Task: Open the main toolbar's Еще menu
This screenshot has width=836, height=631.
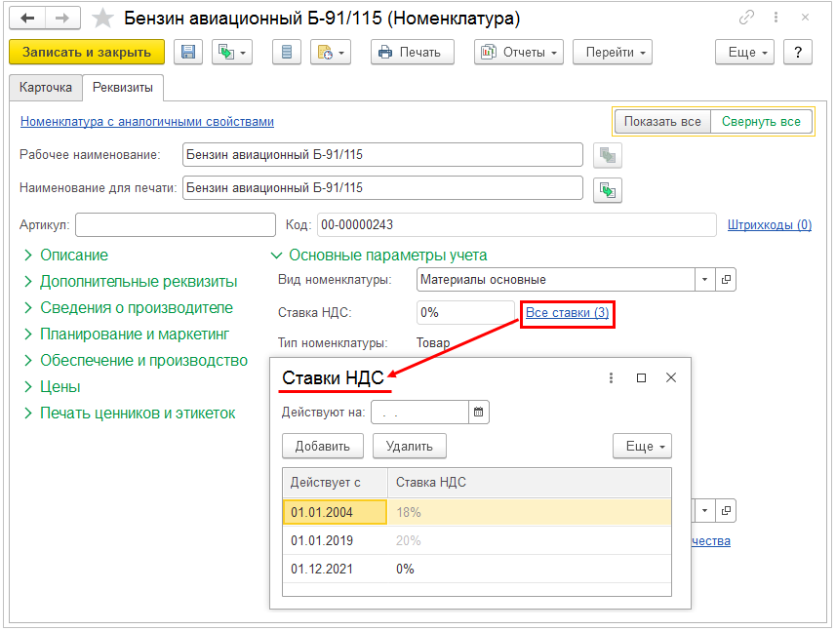Action: click(x=744, y=53)
